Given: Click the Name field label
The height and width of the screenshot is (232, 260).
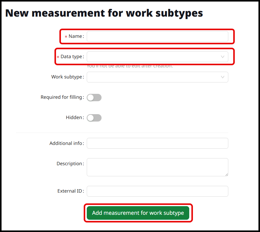Looking at the screenshot, I should tap(75, 36).
